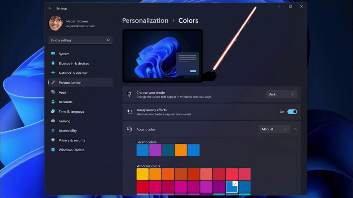Click the Find a setting search box
Viewport: 353px width, 198px height.
pyautogui.click(x=80, y=40)
